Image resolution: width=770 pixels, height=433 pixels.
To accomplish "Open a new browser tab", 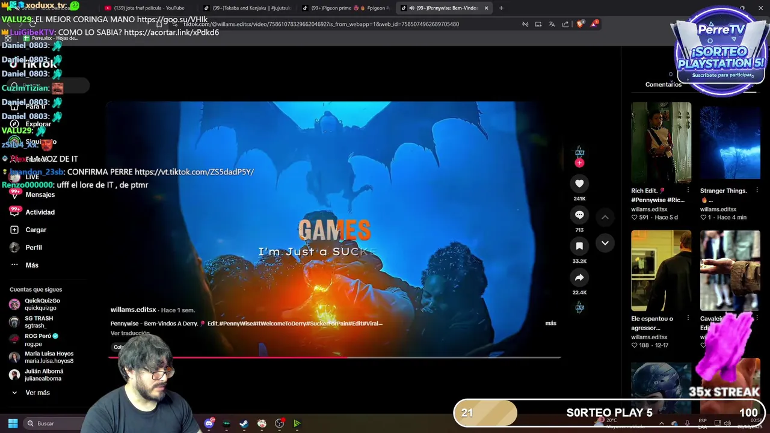I will pyautogui.click(x=501, y=8).
